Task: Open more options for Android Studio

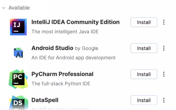Action: (164, 48)
